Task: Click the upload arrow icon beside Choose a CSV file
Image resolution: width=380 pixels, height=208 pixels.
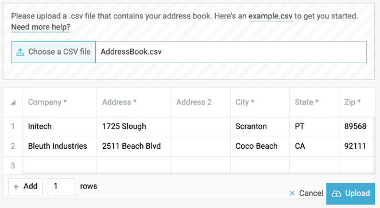Action: (20, 52)
